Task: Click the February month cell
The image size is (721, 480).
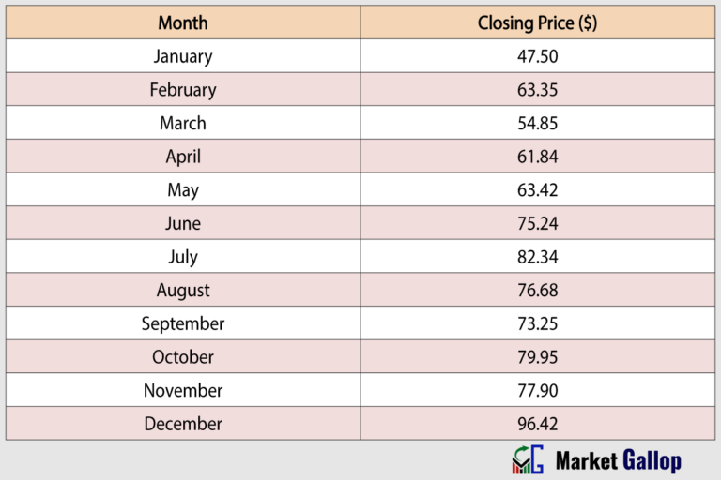Action: [x=183, y=90]
